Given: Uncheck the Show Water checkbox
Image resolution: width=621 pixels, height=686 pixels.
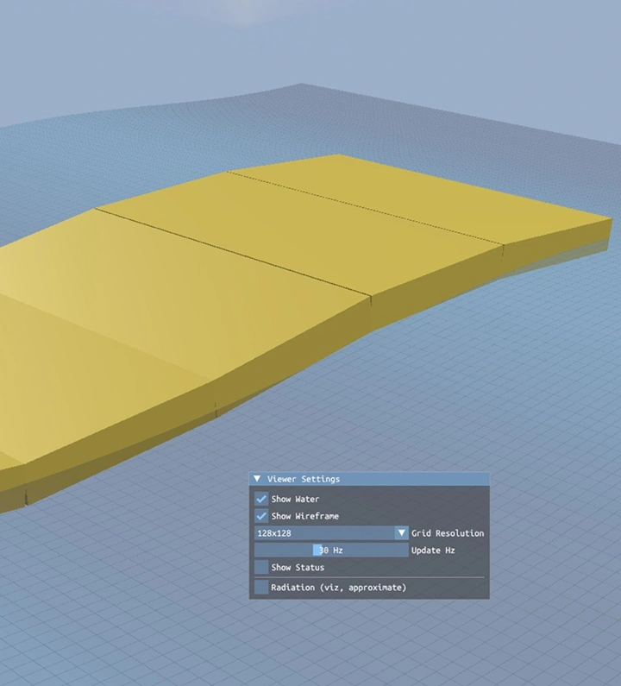Looking at the screenshot, I should pos(261,499).
